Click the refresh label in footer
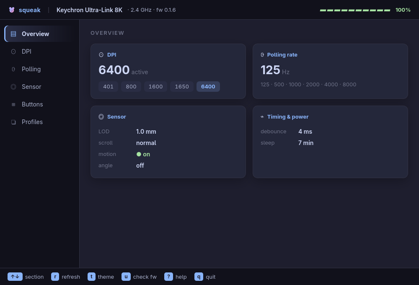This screenshot has width=419, height=285. (71, 277)
